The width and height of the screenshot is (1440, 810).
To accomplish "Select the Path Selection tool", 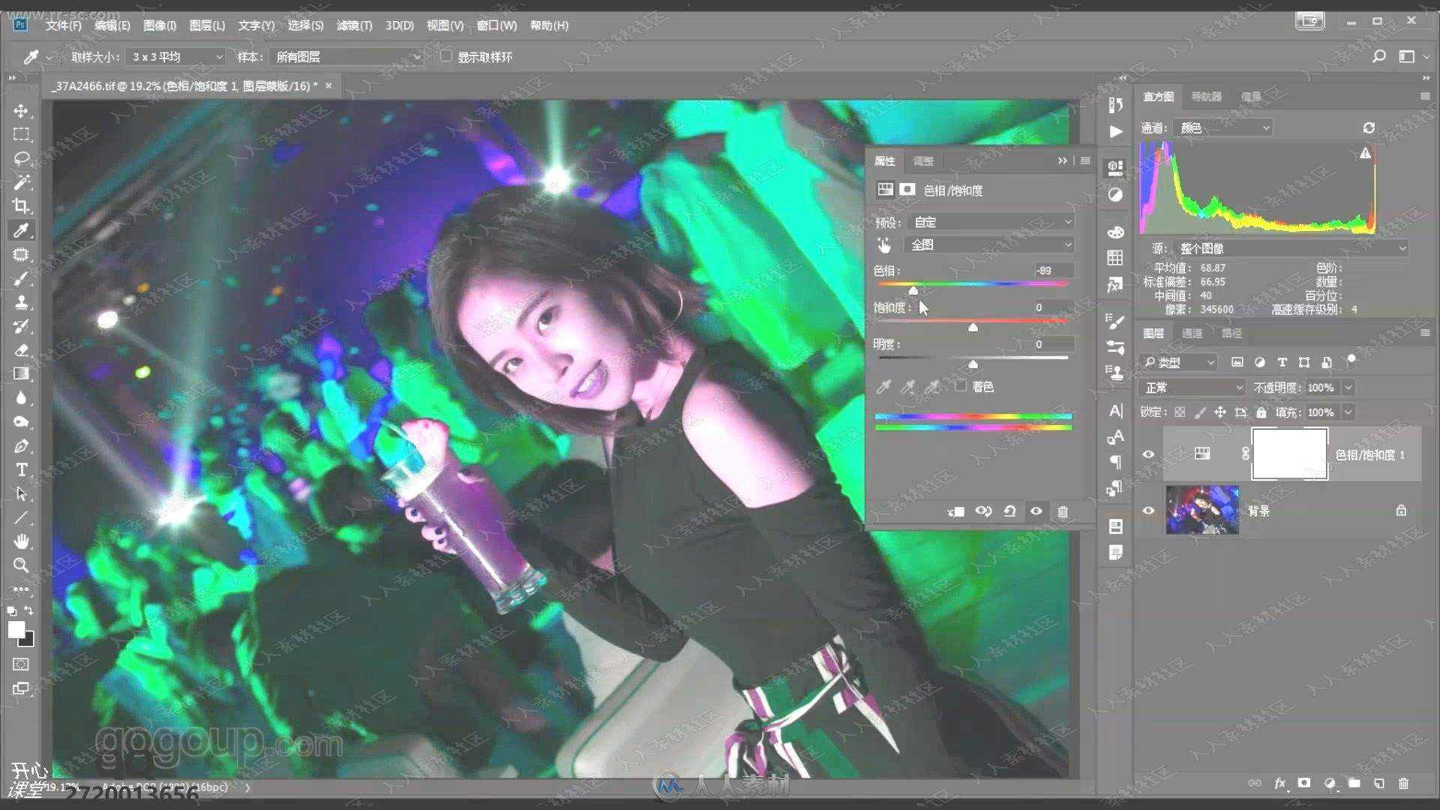I will coord(21,494).
